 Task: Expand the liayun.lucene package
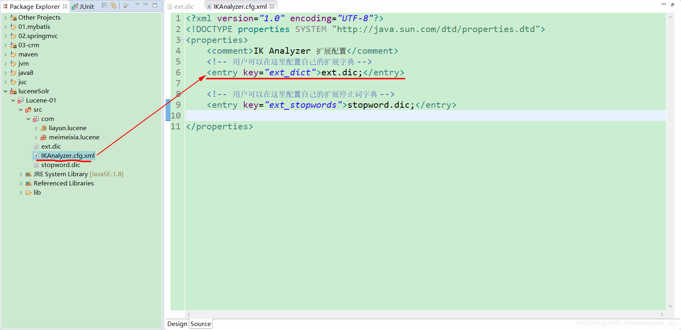click(x=36, y=128)
